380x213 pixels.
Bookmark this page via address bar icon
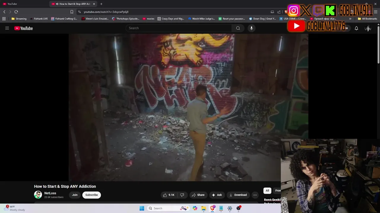tap(72, 12)
